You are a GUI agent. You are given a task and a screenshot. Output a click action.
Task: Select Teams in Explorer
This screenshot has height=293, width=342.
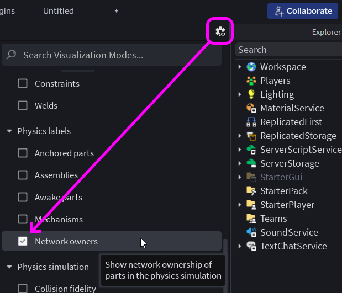tap(288, 219)
